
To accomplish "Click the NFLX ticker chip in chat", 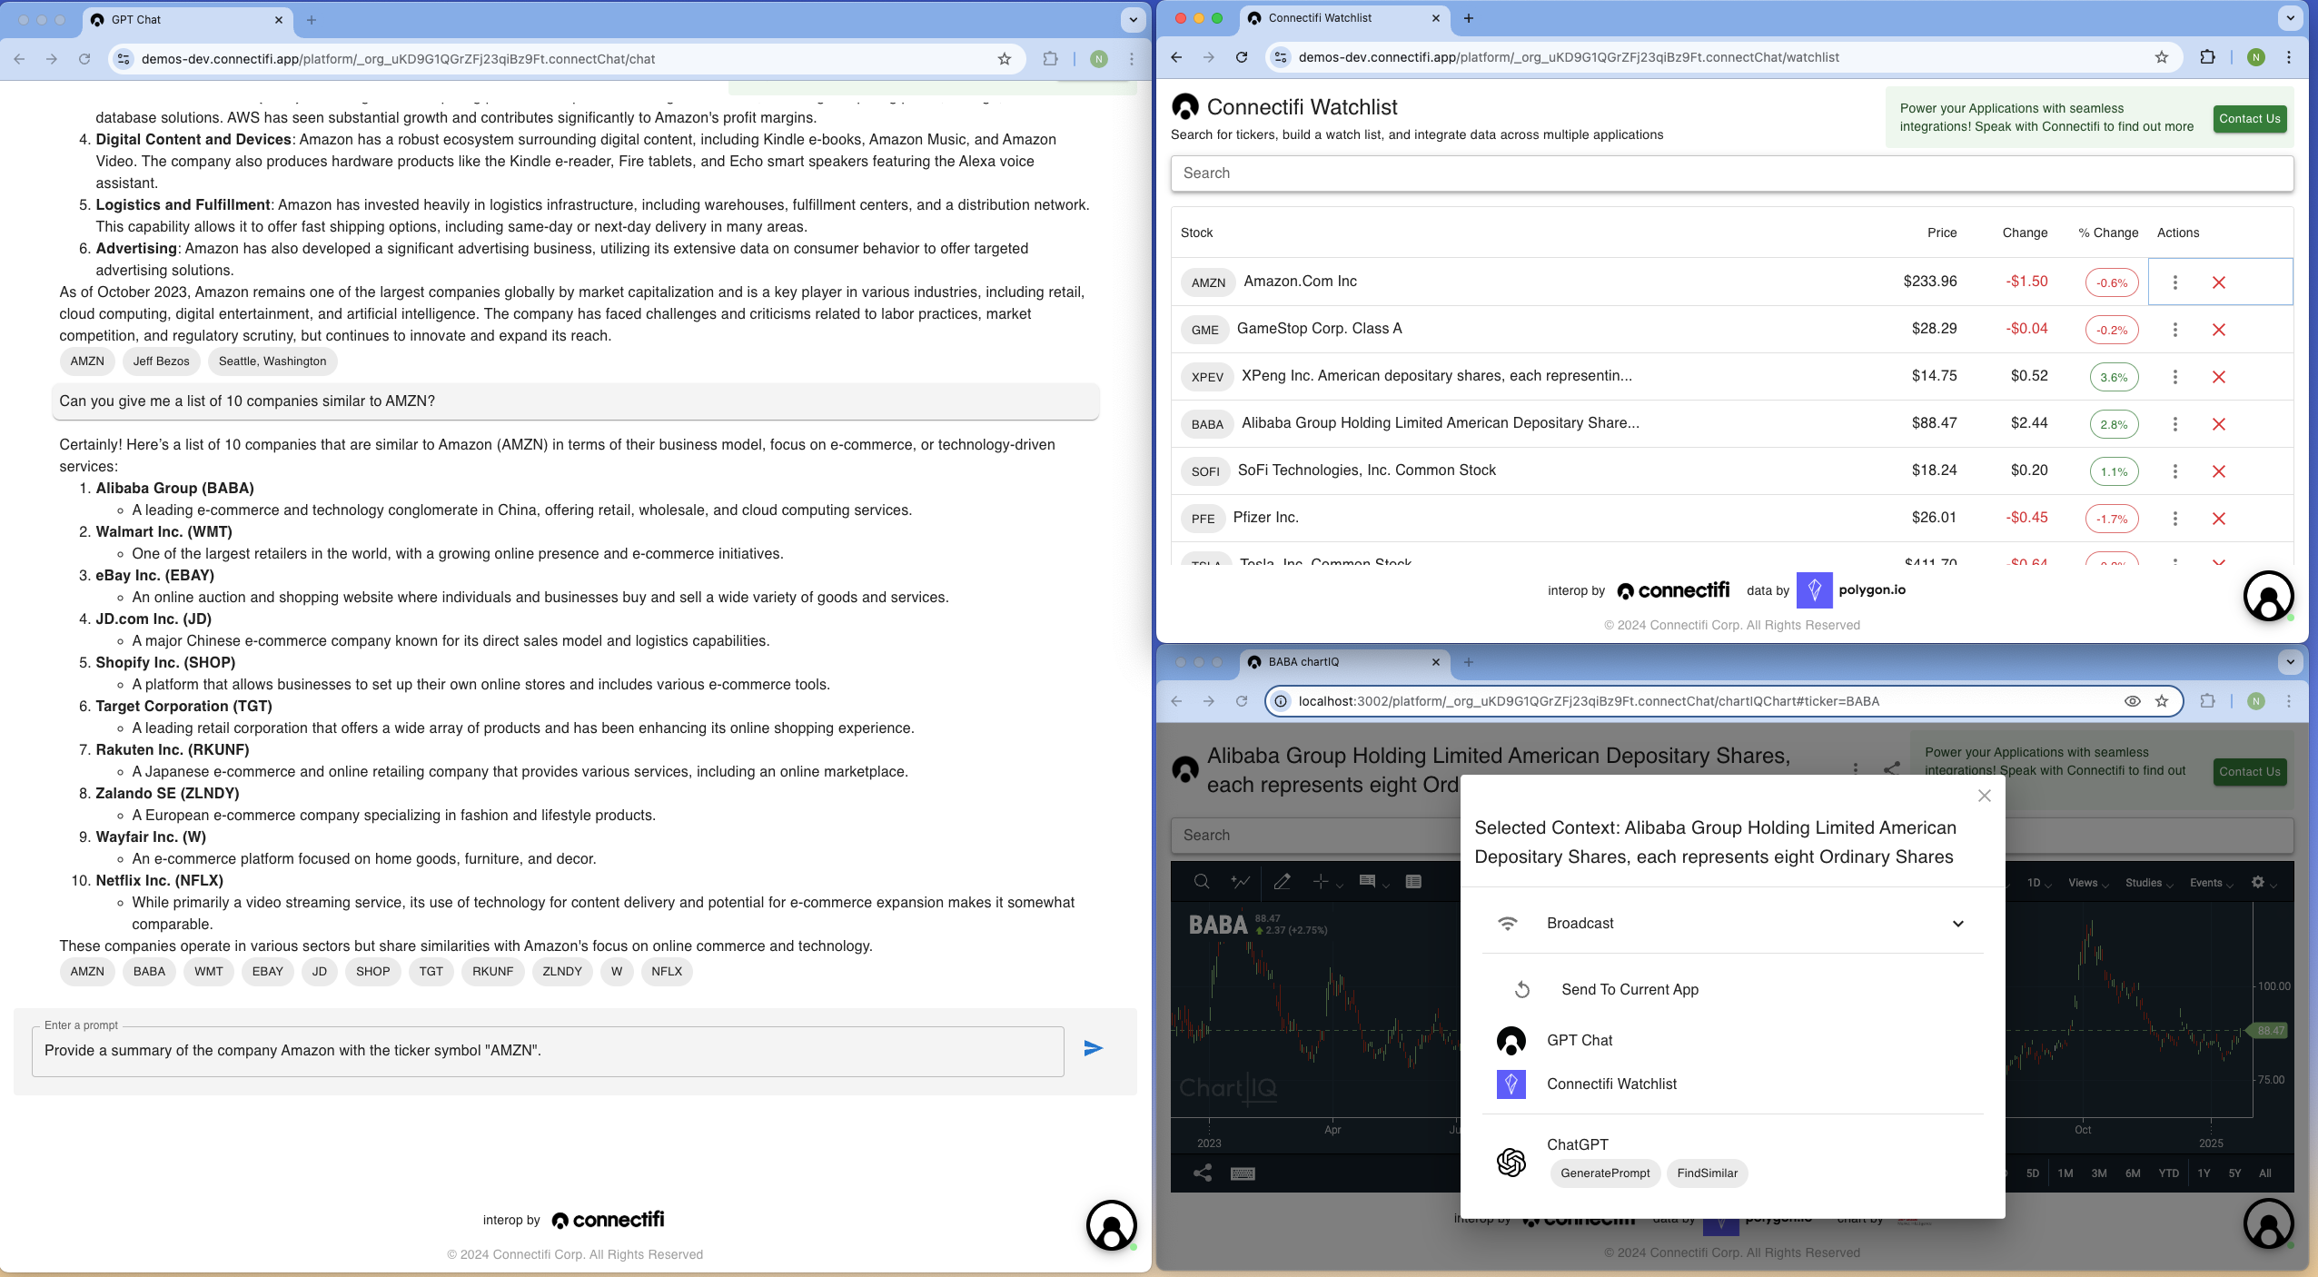I will pos(666,971).
